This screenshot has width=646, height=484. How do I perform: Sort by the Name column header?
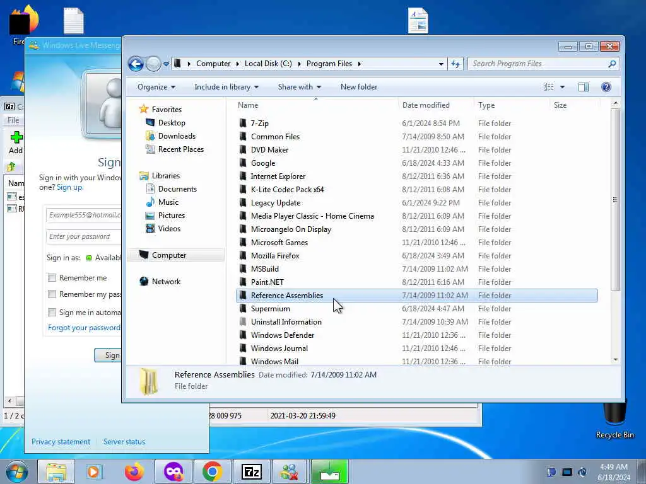coord(315,105)
